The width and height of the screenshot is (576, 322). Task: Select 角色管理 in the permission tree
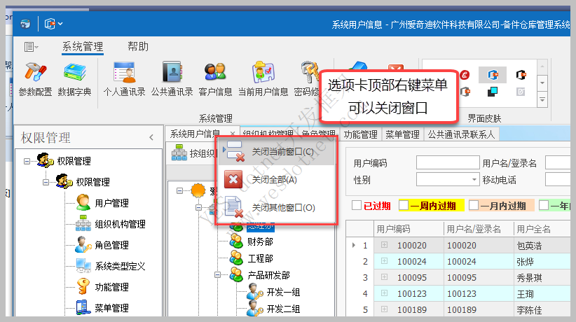pyautogui.click(x=111, y=245)
